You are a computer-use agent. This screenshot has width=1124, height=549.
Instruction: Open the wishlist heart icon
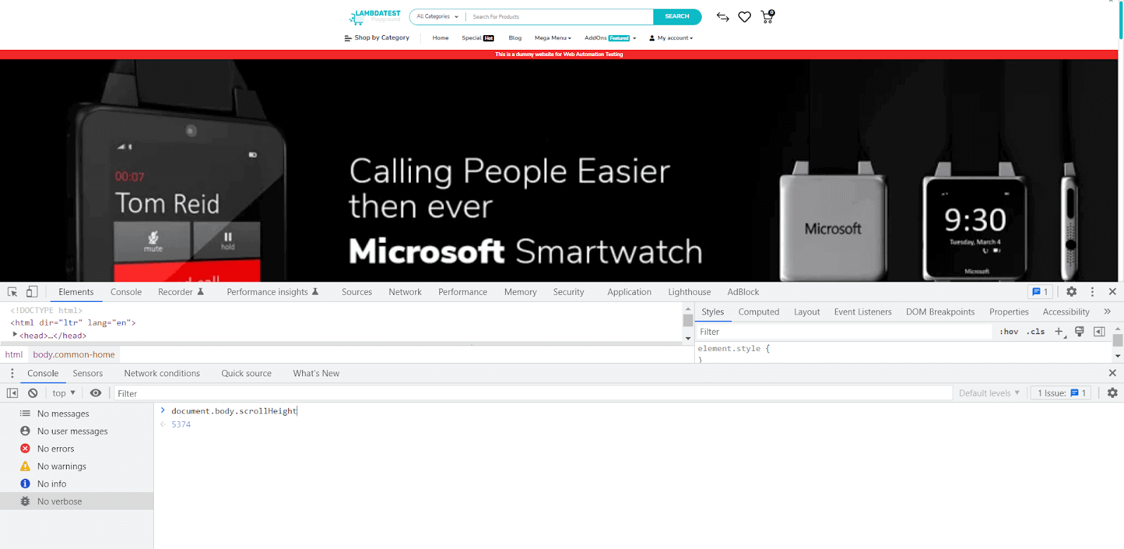[x=745, y=17]
